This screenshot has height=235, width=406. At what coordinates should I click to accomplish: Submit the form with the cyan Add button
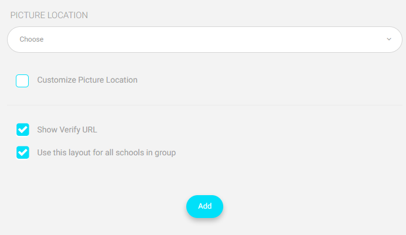tap(204, 206)
